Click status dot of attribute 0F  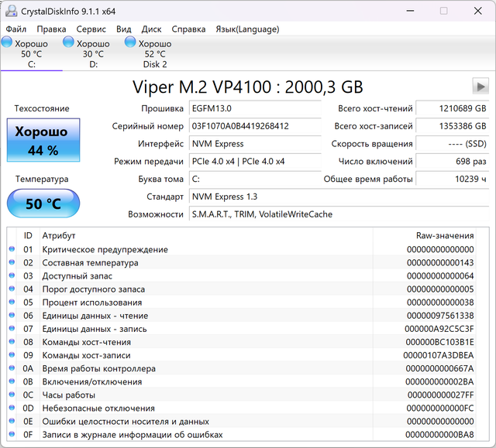[x=12, y=434]
